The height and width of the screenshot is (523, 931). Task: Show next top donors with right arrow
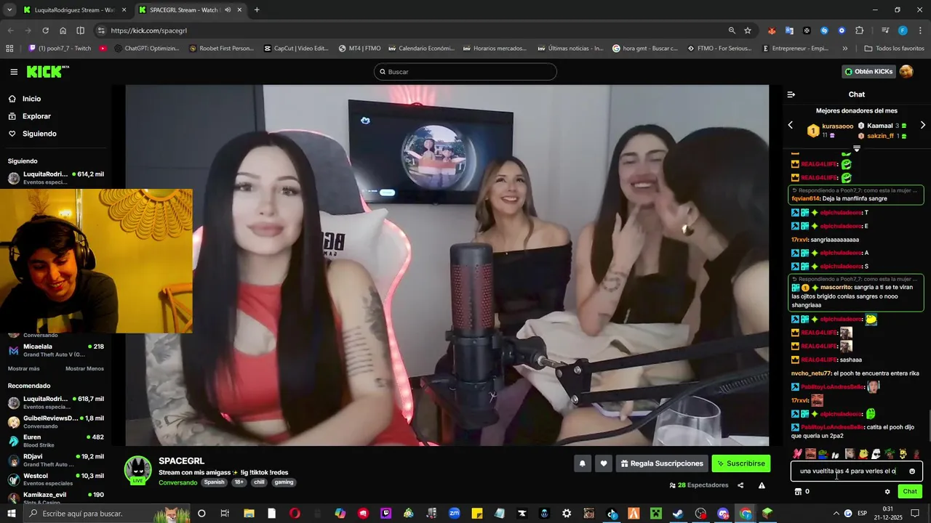(923, 126)
